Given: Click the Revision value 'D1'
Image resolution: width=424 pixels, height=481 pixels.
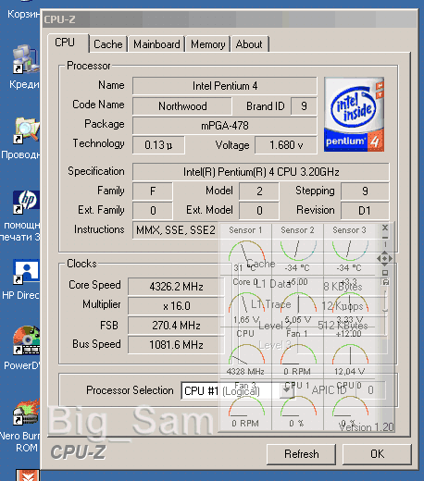Looking at the screenshot, I should click(365, 211).
